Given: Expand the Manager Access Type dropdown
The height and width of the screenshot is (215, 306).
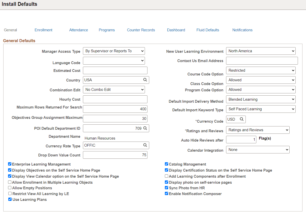Looking at the screenshot, I should point(114,51).
